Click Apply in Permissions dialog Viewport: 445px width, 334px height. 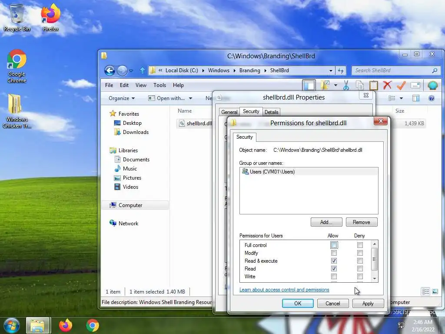click(x=368, y=303)
